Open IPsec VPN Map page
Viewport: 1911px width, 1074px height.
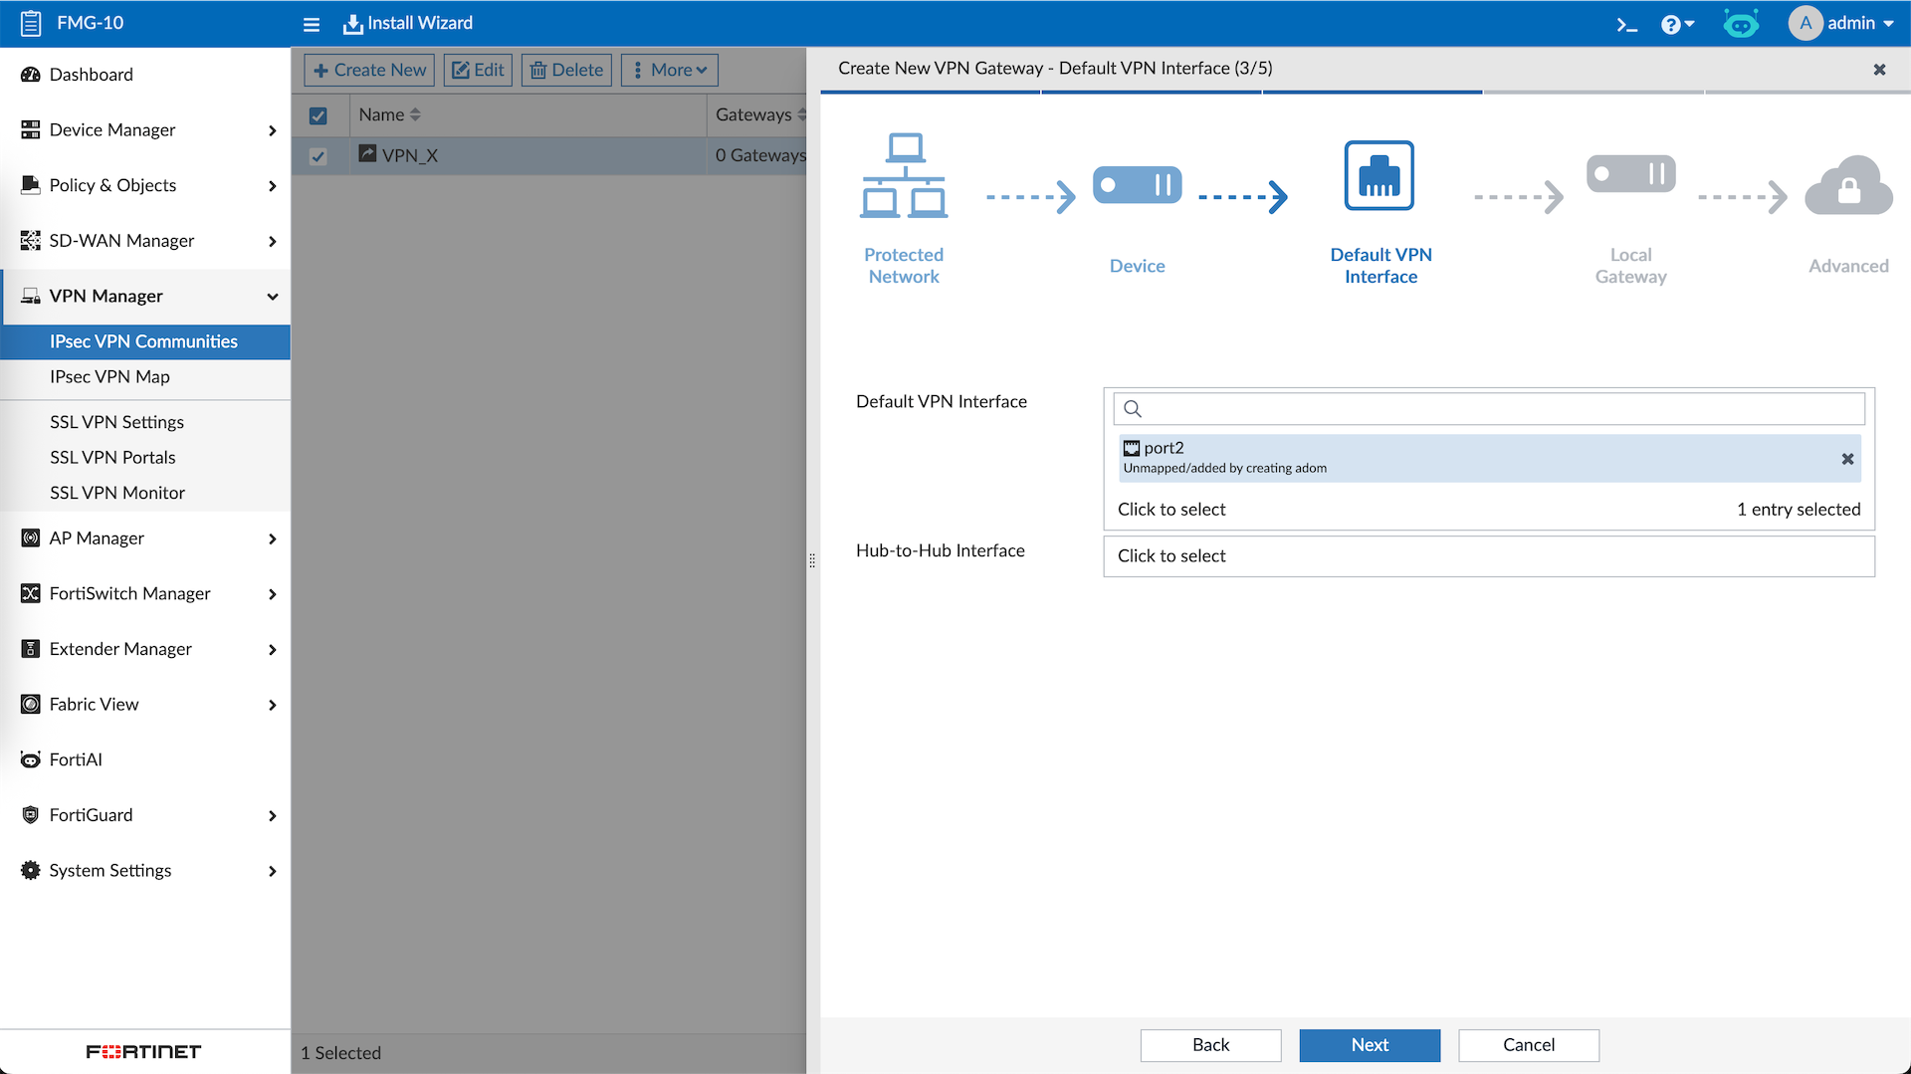(x=109, y=377)
